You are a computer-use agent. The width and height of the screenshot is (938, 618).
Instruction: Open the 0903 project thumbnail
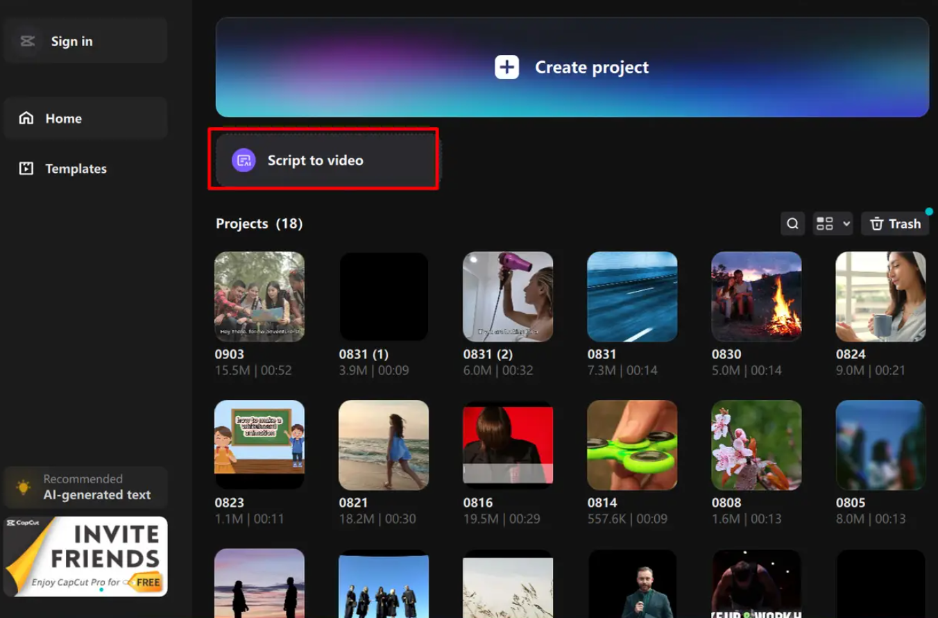[259, 297]
